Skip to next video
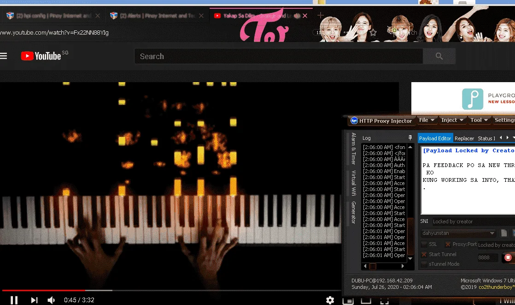Viewport: 515px width, 305px height. [34, 300]
